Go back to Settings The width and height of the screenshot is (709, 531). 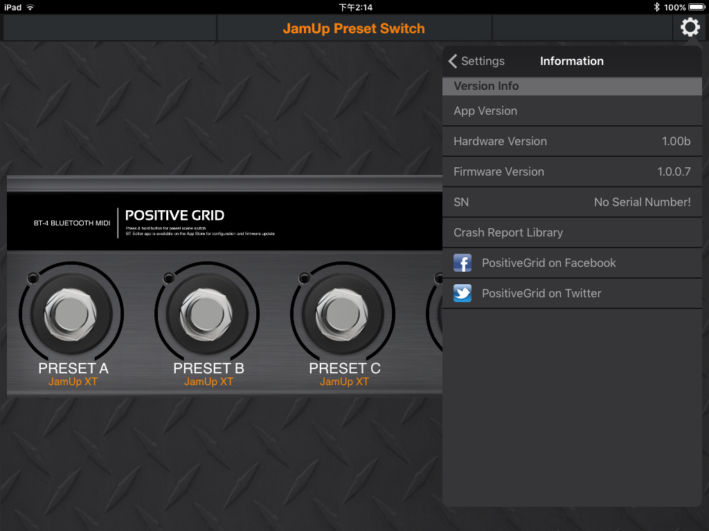[476, 61]
